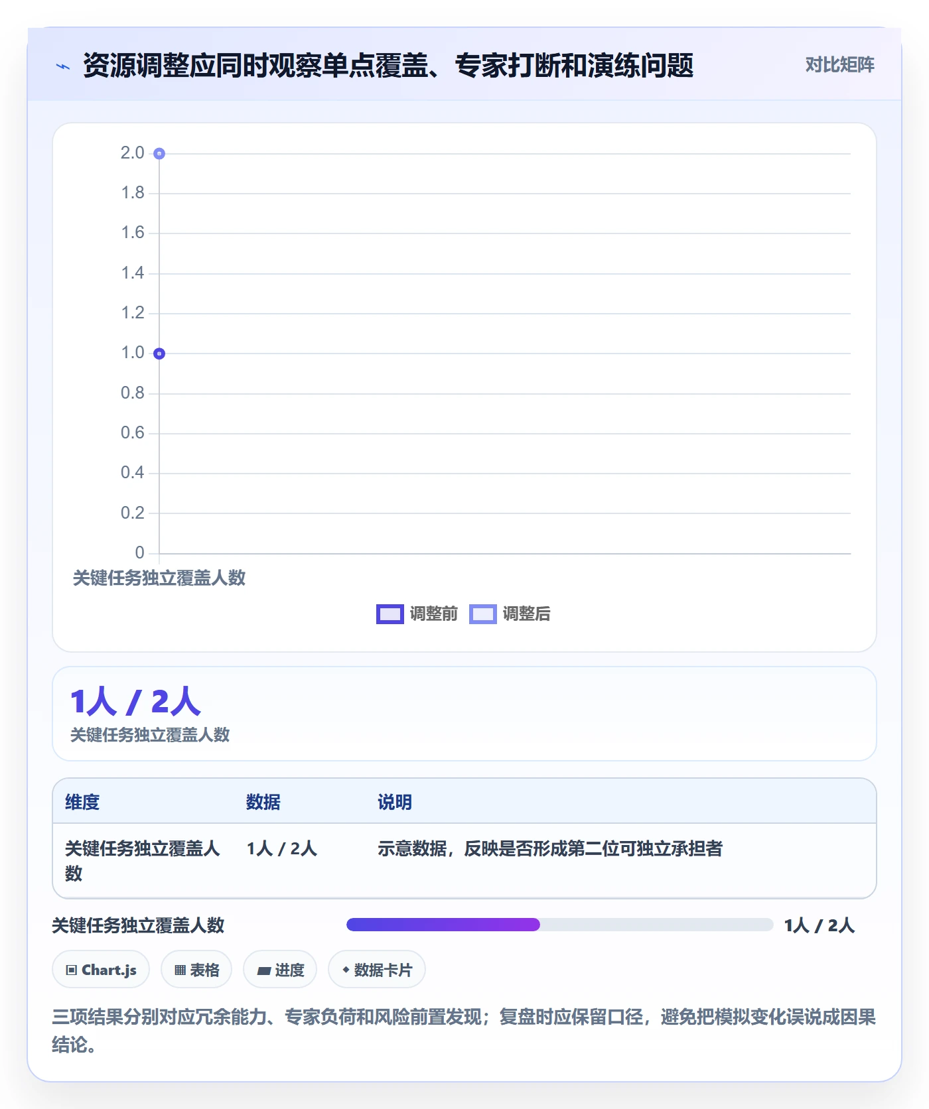929x1109 pixels.
Task: Click the lightning bolt icon beside the title
Action: (63, 66)
